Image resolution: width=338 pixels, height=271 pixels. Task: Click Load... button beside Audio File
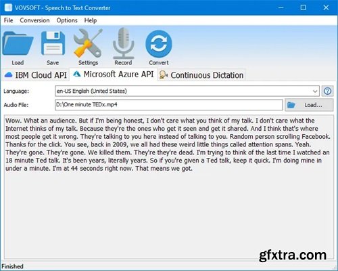tap(309, 105)
